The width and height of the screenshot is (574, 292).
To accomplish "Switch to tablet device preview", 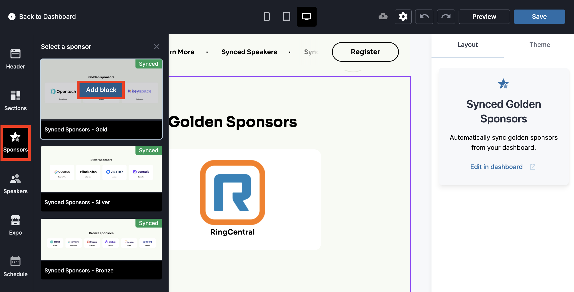I will [286, 17].
